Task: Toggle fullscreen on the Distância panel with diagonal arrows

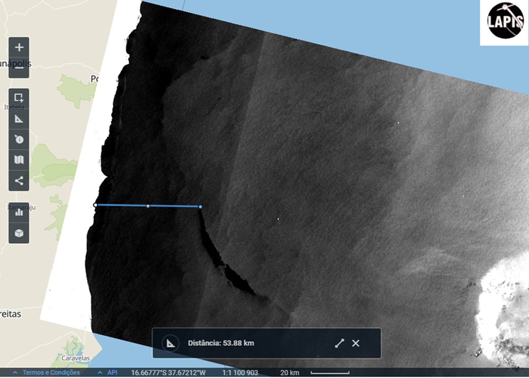Action: pyautogui.click(x=340, y=343)
